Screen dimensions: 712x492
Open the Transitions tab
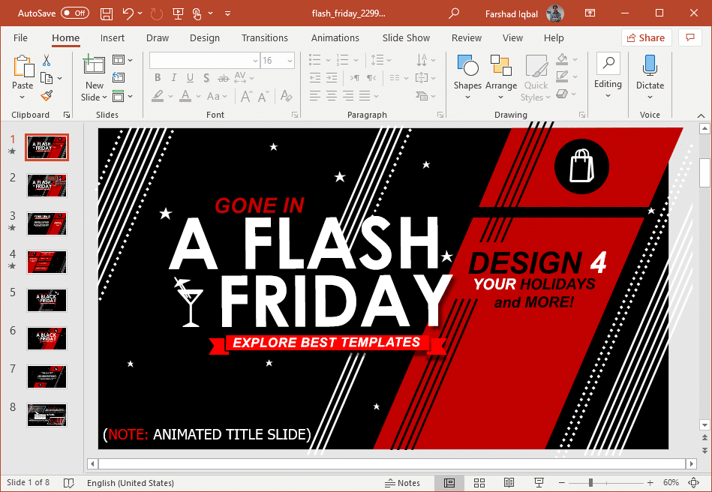[x=264, y=38]
